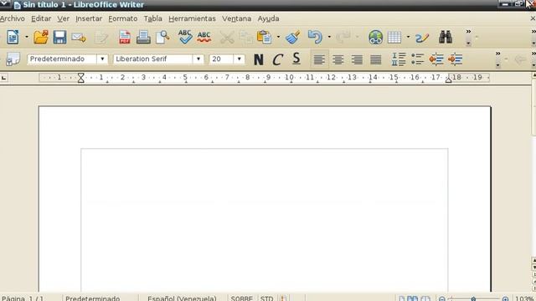
Task: Click the zoom out minus button
Action: (441, 299)
